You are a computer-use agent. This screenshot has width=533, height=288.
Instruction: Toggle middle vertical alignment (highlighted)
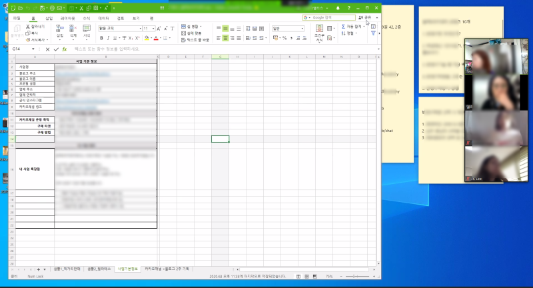tap(225, 29)
